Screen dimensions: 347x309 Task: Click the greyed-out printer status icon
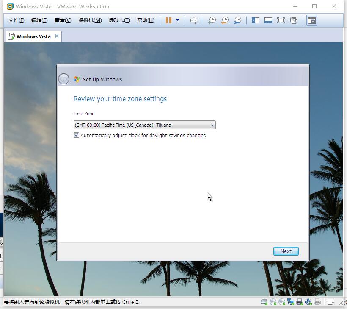tap(317, 302)
